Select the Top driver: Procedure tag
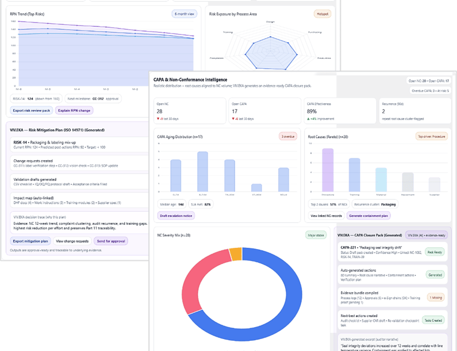 pos(431,136)
